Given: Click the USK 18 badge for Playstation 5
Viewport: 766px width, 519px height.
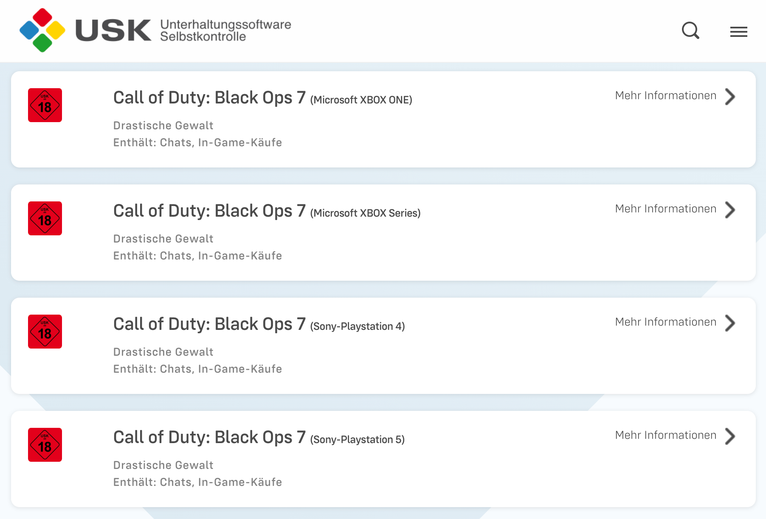Looking at the screenshot, I should 45,445.
